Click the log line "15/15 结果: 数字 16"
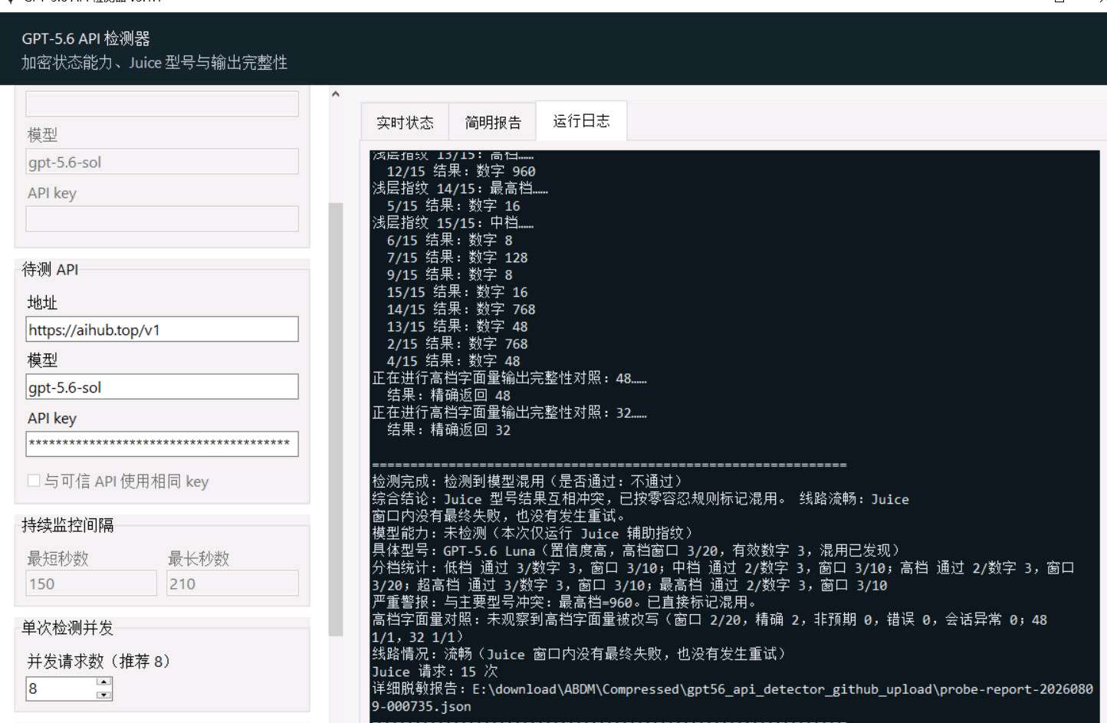The image size is (1107, 723). (x=457, y=291)
